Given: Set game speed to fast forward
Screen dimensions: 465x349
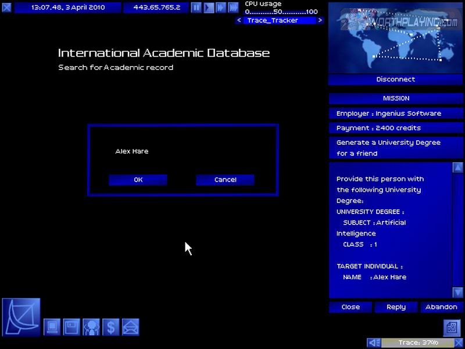Looking at the screenshot, I should click(221, 8).
